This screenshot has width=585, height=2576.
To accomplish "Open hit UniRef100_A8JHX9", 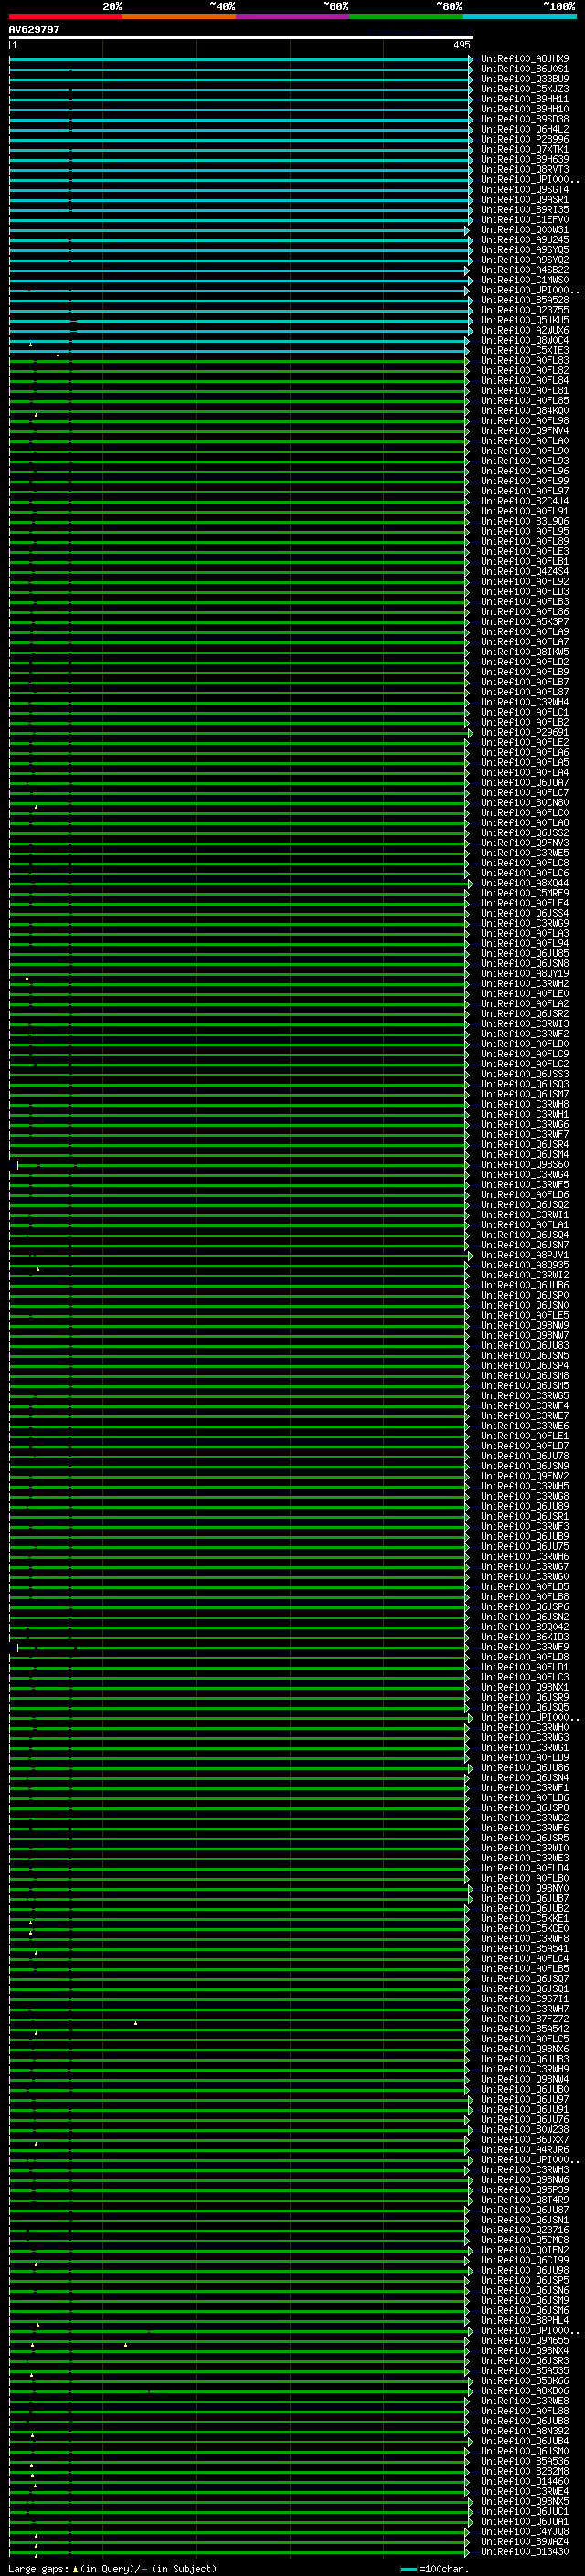I will [524, 59].
